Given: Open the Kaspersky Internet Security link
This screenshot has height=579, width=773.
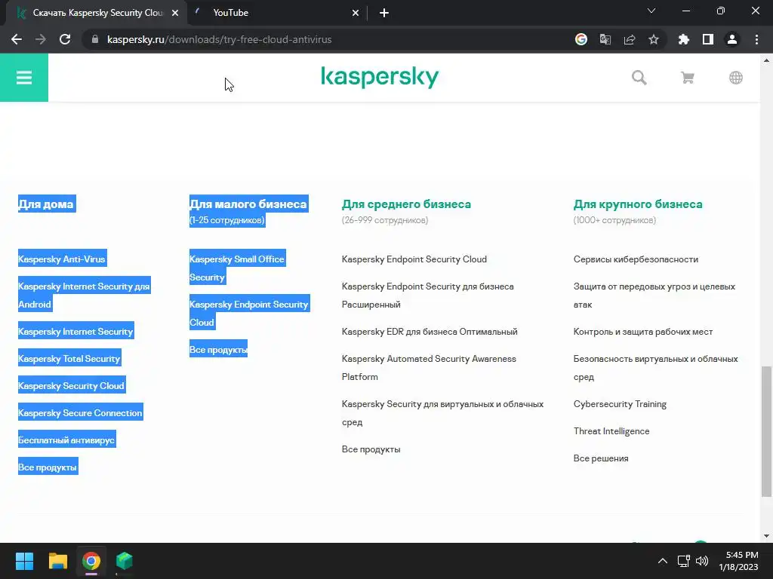Looking at the screenshot, I should 75,332.
